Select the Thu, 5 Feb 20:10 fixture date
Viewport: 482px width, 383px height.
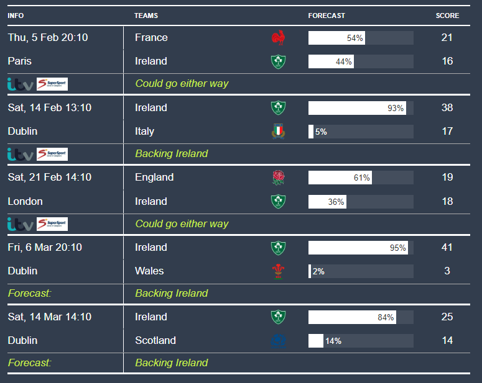tap(48, 37)
